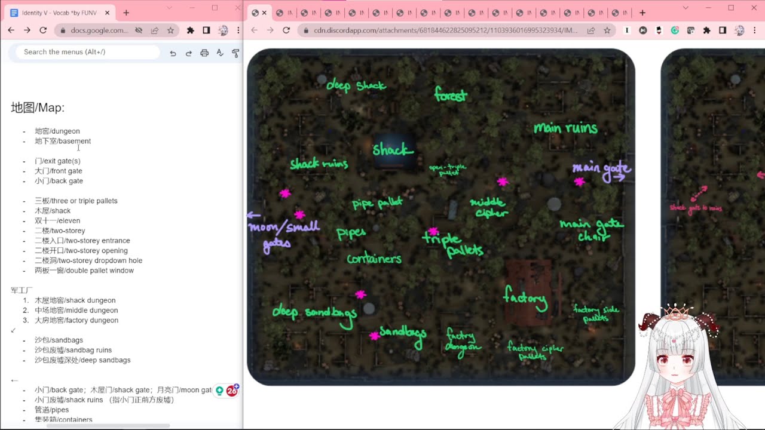Screen dimensions: 765x430
Task: Expand the tab search chevron in left window
Action: point(169,8)
